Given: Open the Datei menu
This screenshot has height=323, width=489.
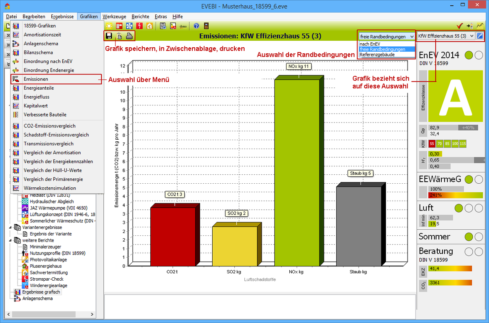Looking at the screenshot, I should [x=12, y=16].
